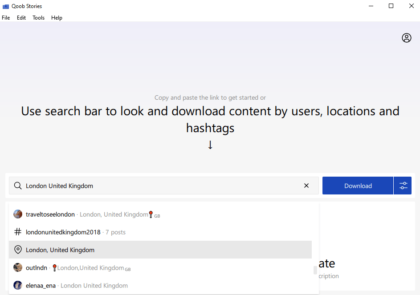Choose the London, United Kingdom location suggestion

tap(160, 250)
